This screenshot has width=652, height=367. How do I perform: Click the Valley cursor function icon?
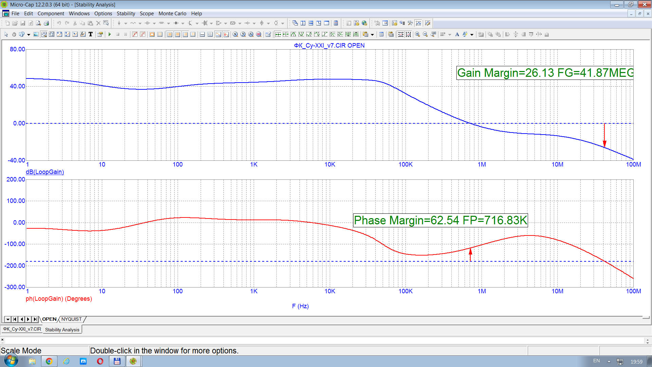[x=301, y=34]
